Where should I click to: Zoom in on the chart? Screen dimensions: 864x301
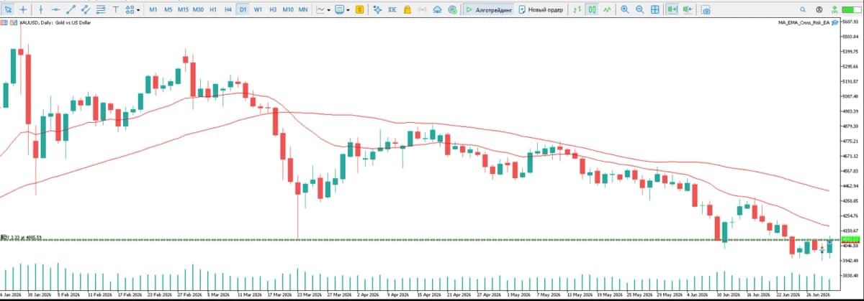point(624,9)
